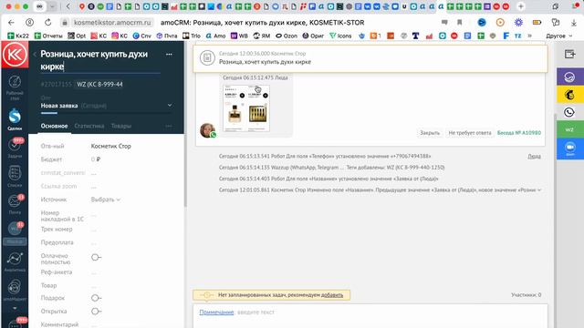Expand more sidebar items arrow

15,308
